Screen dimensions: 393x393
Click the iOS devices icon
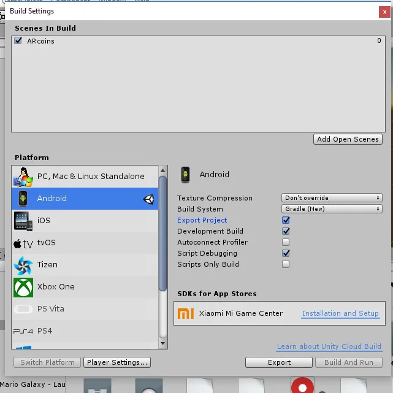point(23,221)
